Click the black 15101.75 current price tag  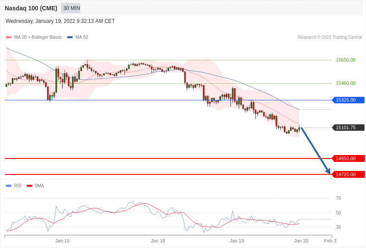click(x=348, y=127)
